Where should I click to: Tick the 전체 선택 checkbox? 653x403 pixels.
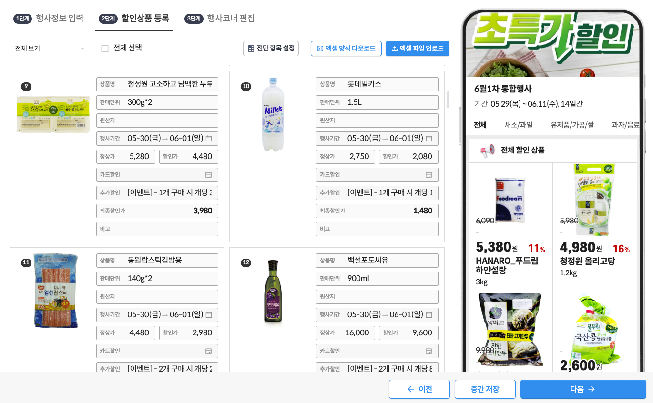(x=105, y=49)
